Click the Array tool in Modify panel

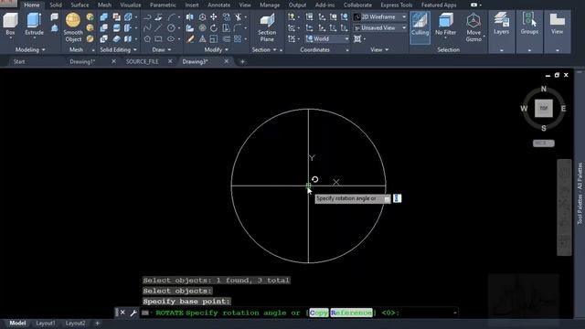238,38
